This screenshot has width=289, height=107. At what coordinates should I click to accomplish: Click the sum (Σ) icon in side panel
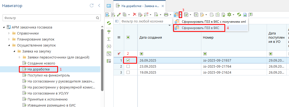tap(109, 39)
